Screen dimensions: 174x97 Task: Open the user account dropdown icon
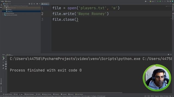pos(146,1)
